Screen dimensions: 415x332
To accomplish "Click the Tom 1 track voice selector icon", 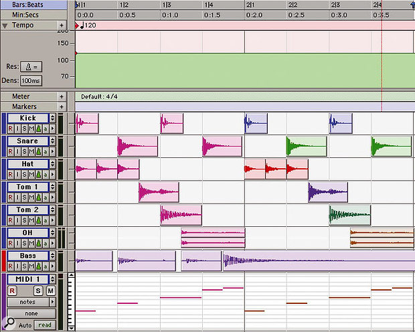I will point(39,197).
